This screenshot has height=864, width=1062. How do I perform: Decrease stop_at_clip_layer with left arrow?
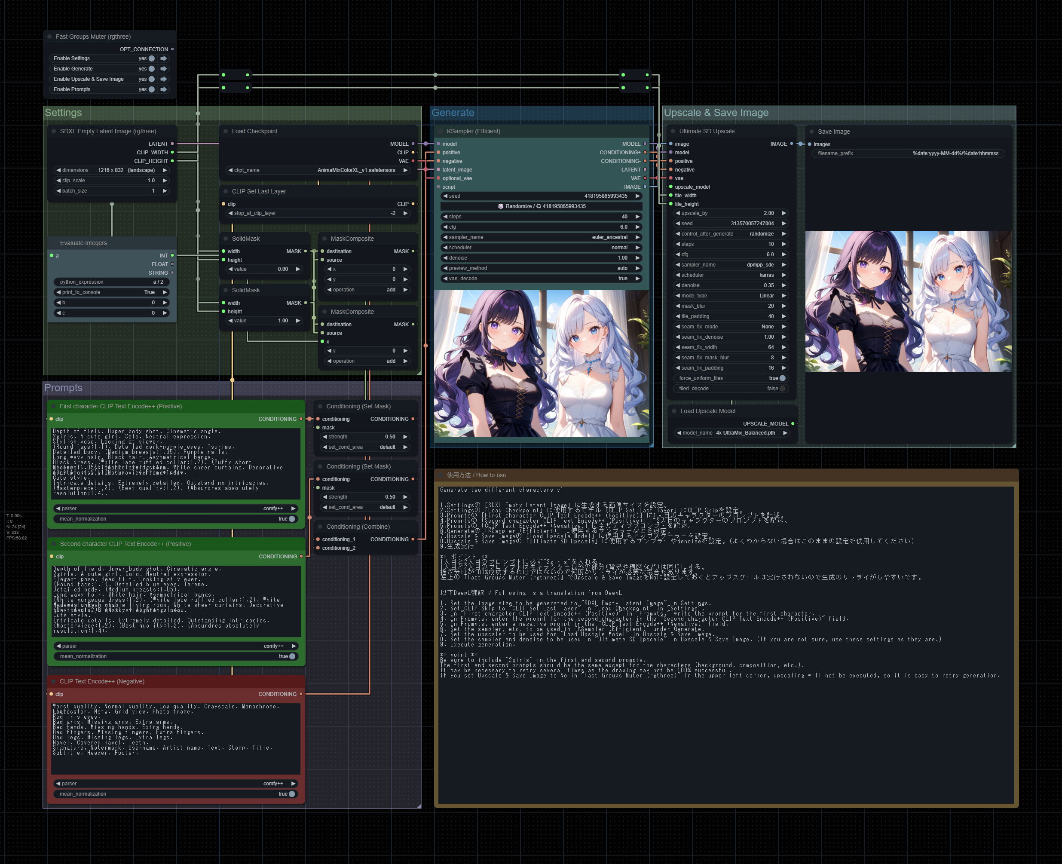coord(230,213)
